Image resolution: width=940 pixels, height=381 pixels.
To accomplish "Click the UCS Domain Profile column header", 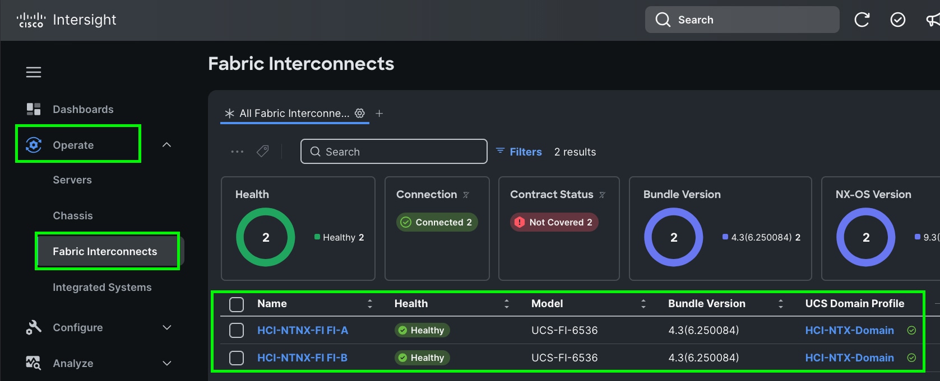I will (x=855, y=304).
